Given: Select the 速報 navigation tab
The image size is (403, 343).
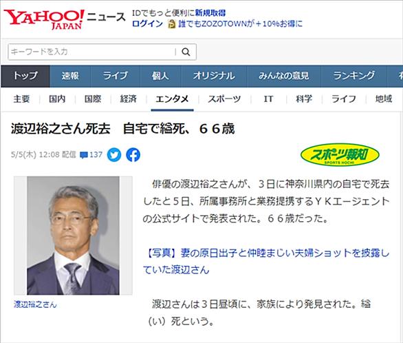Looking at the screenshot, I should pyautogui.click(x=70, y=76).
